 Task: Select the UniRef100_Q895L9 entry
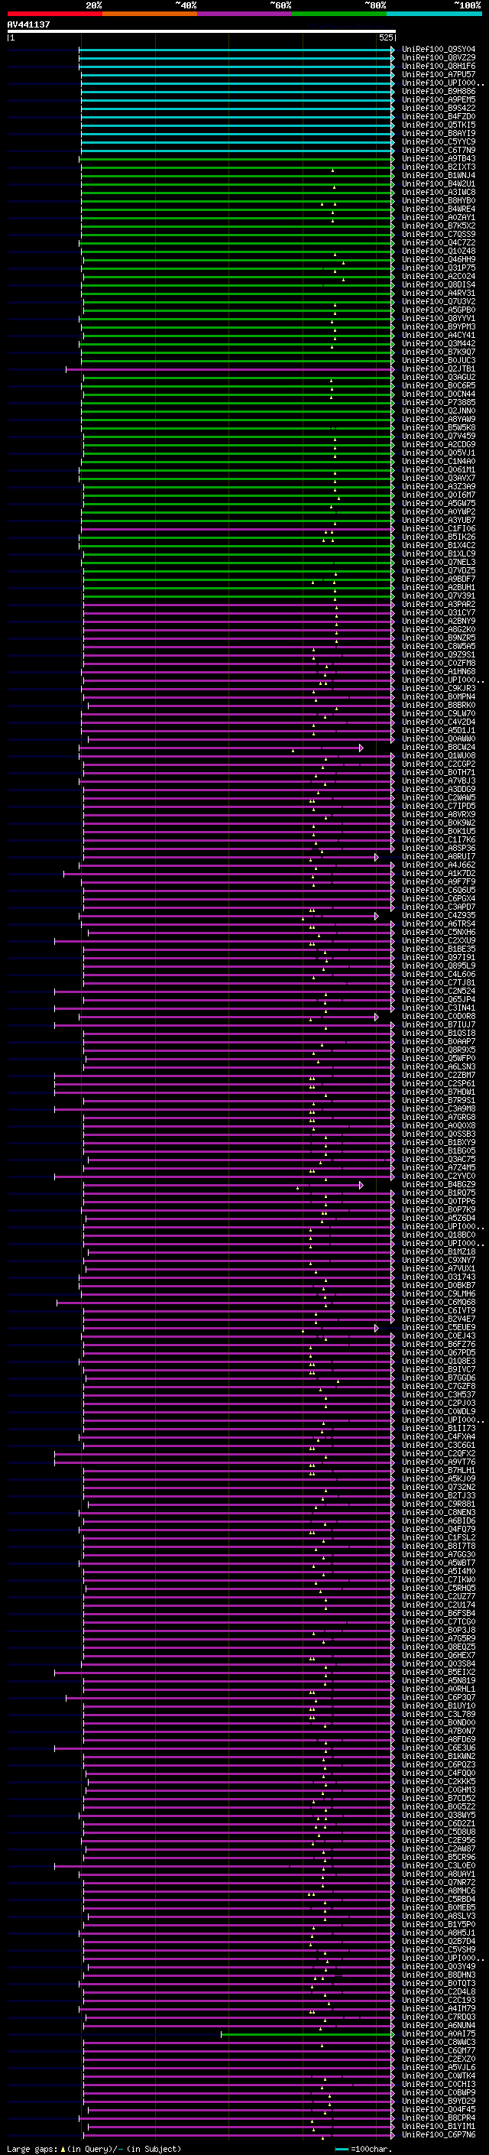click(x=438, y=966)
